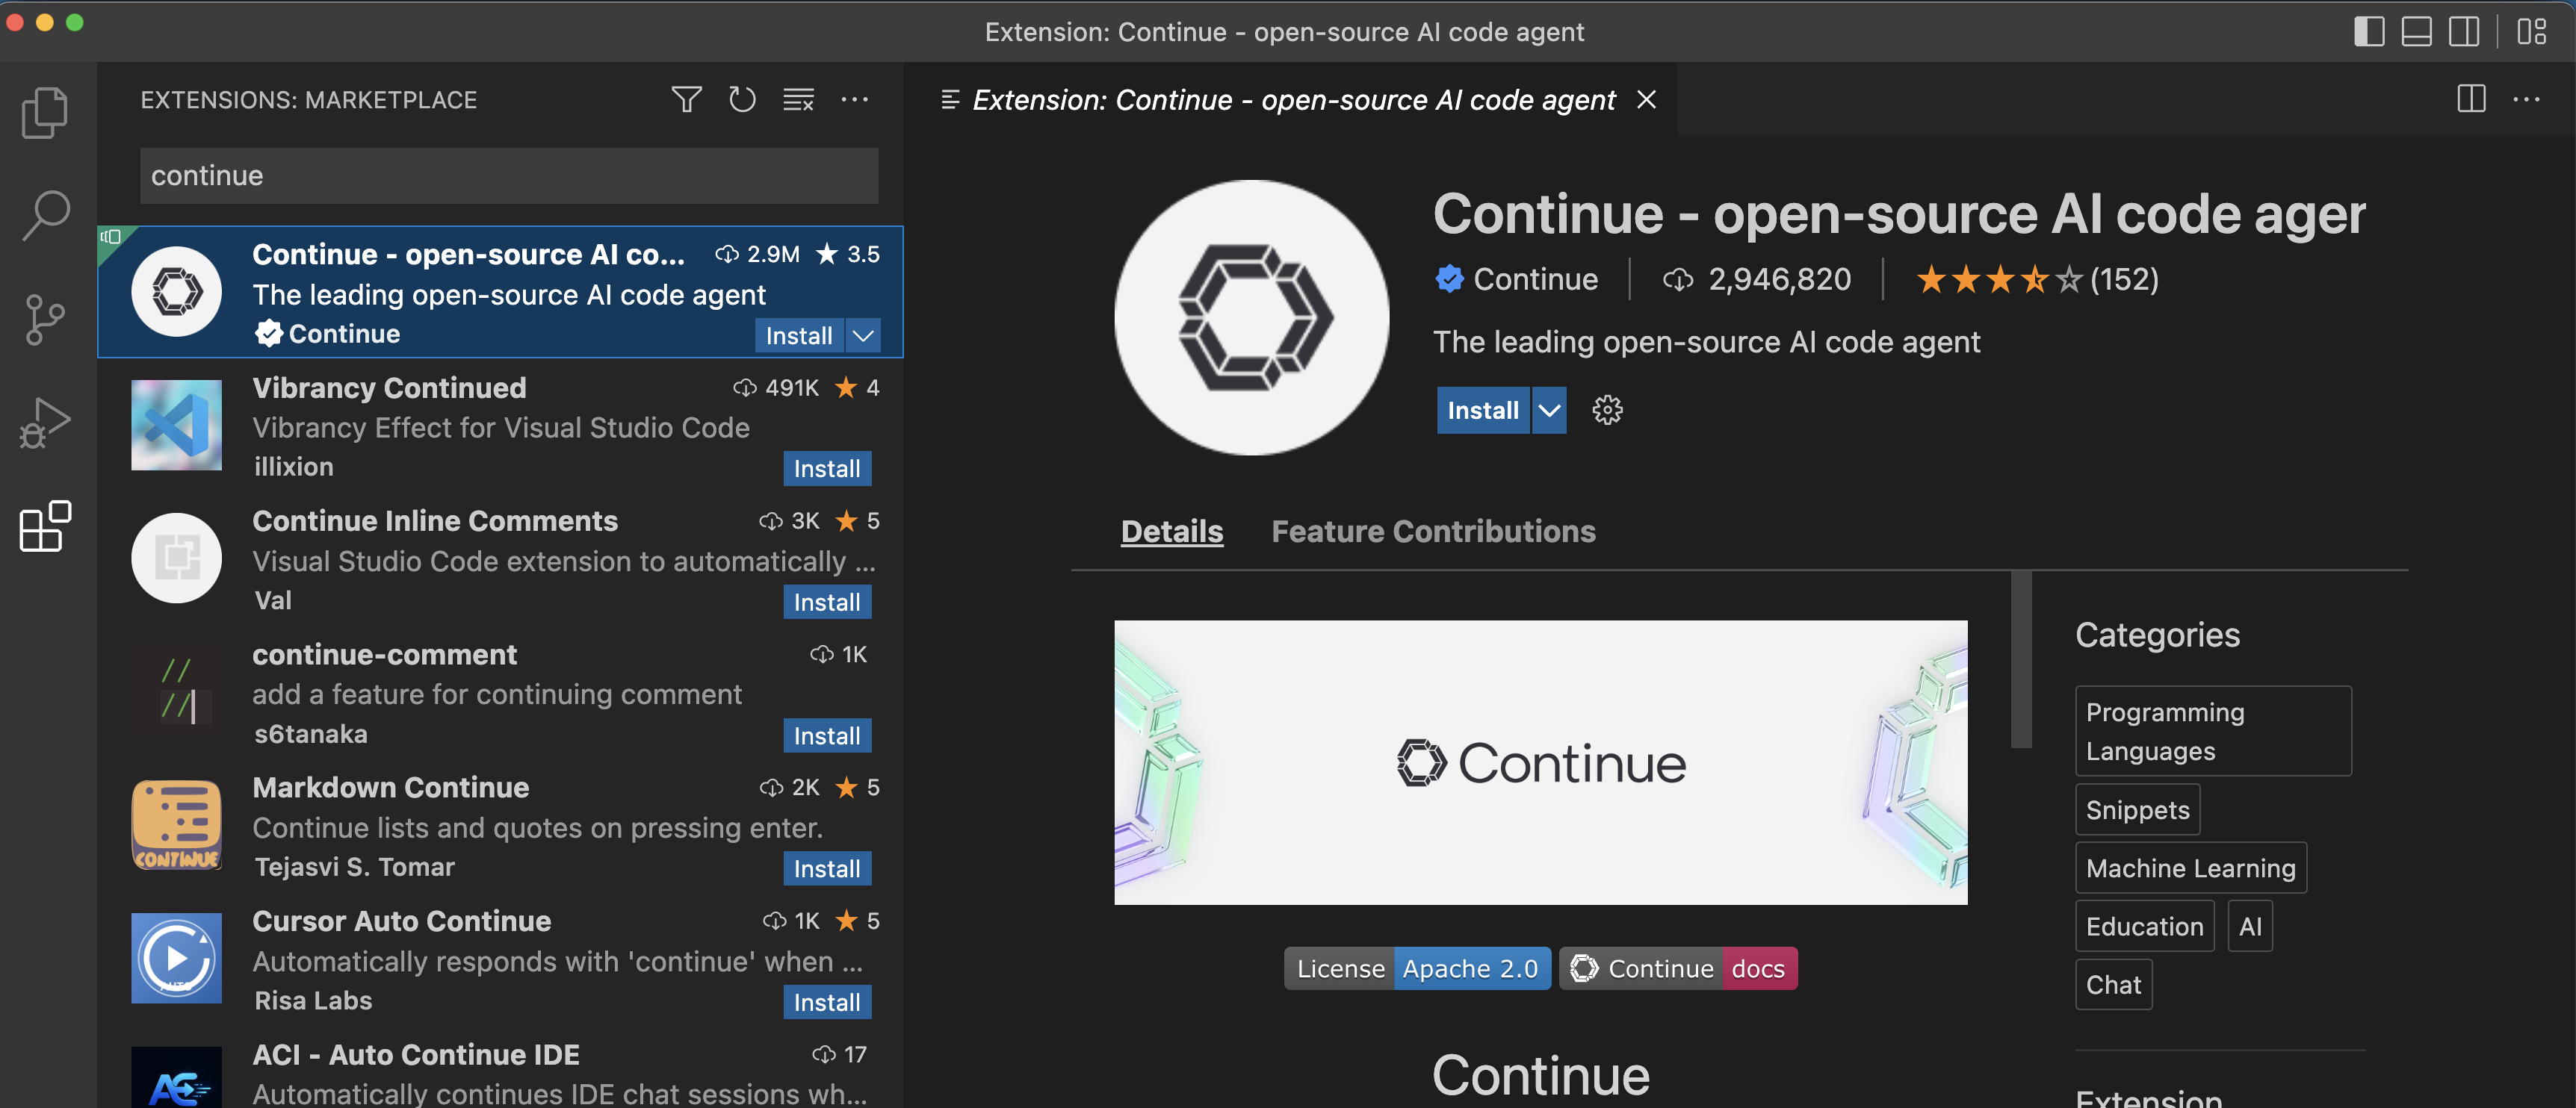Click the Markdown Continue extension icon
Viewport: 2576px width, 1108px height.
[x=176, y=824]
